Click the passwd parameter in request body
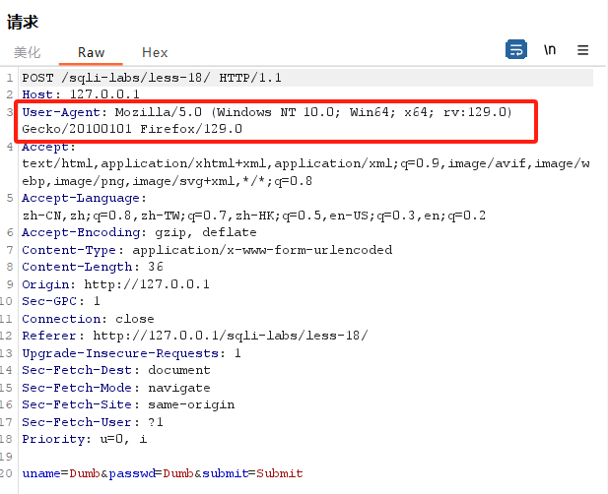 (132, 473)
